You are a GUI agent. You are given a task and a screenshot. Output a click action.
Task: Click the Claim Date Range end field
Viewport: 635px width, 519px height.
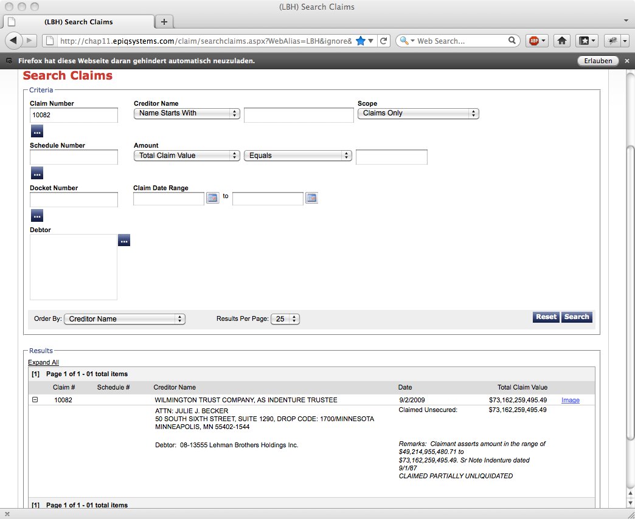[x=268, y=199]
